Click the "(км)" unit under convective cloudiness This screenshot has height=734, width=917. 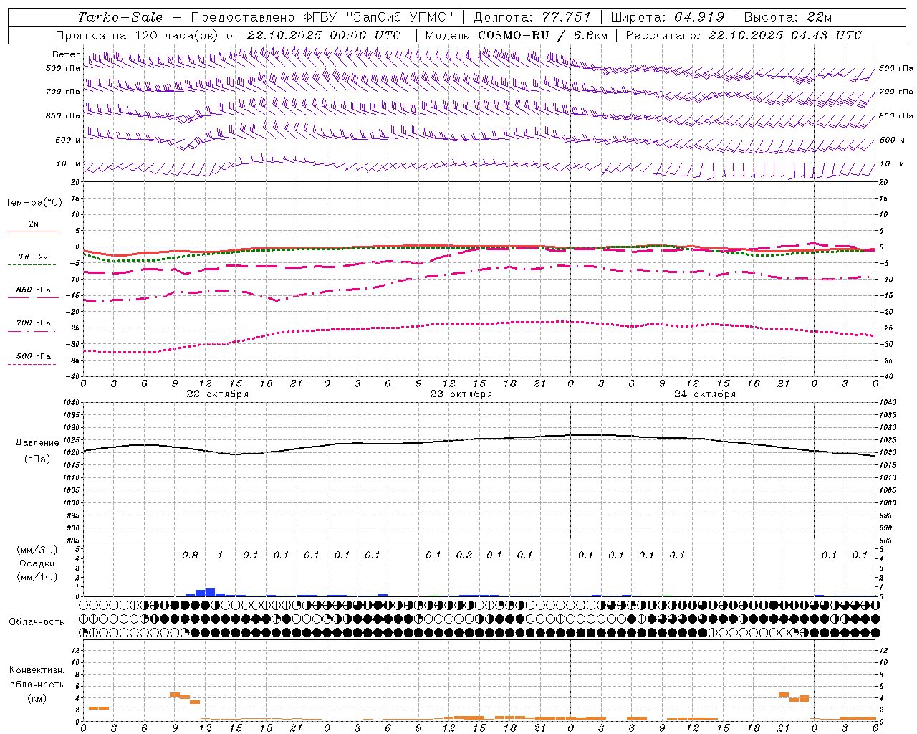point(37,698)
